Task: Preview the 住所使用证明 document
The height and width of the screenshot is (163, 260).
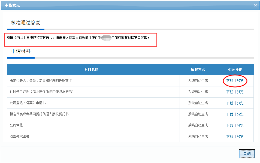Action: tap(240, 92)
